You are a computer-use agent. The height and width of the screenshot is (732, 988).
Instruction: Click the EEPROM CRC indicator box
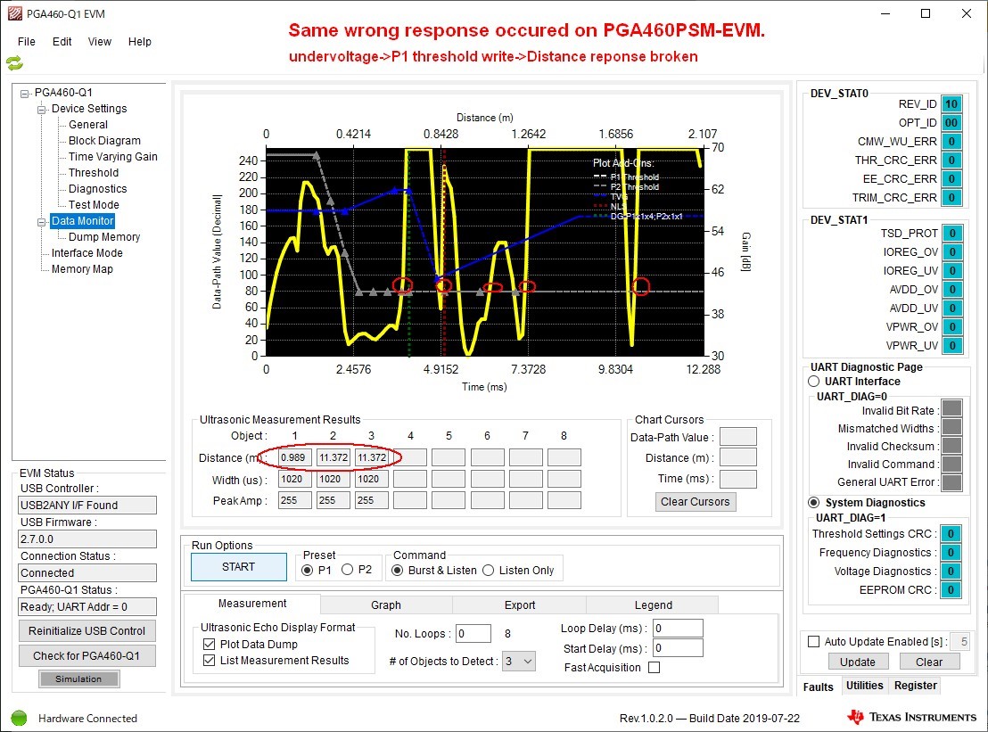951,590
